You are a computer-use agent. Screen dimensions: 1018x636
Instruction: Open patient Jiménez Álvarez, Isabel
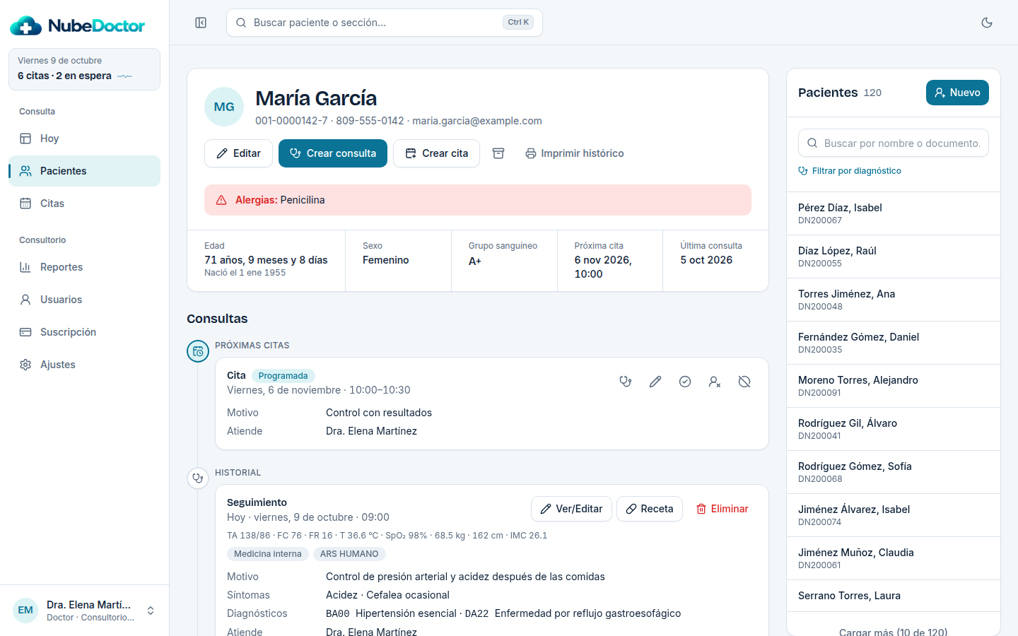[x=894, y=515]
